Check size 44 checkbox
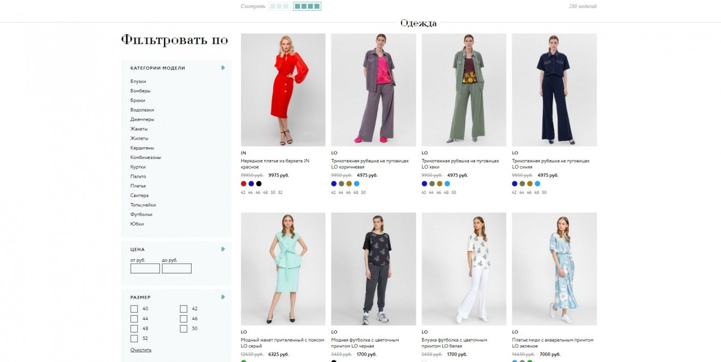The height and width of the screenshot is (362, 721). pyautogui.click(x=134, y=318)
